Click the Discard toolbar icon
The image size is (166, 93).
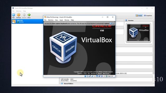pos(24,15)
